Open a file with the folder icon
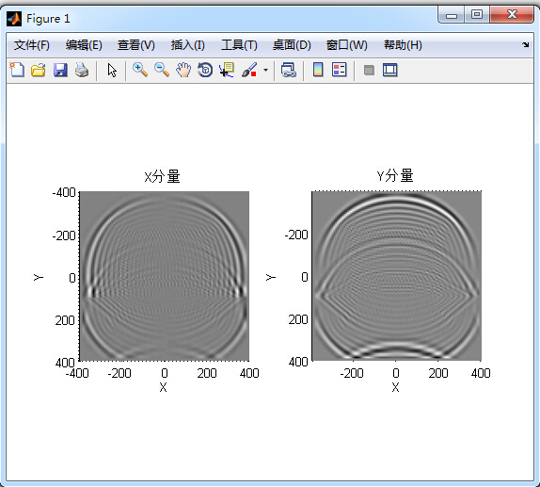This screenshot has width=540, height=487. click(39, 70)
